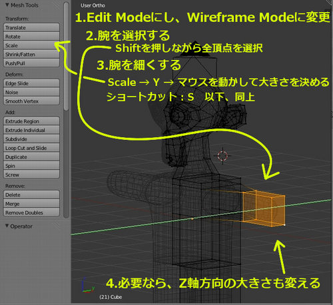Click the Translate button
The width and height of the screenshot is (333, 305).
tap(31, 27)
